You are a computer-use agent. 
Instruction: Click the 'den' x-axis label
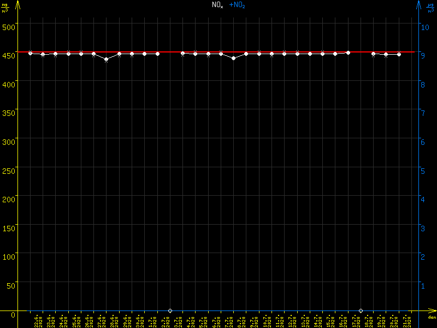[x=431, y=318]
